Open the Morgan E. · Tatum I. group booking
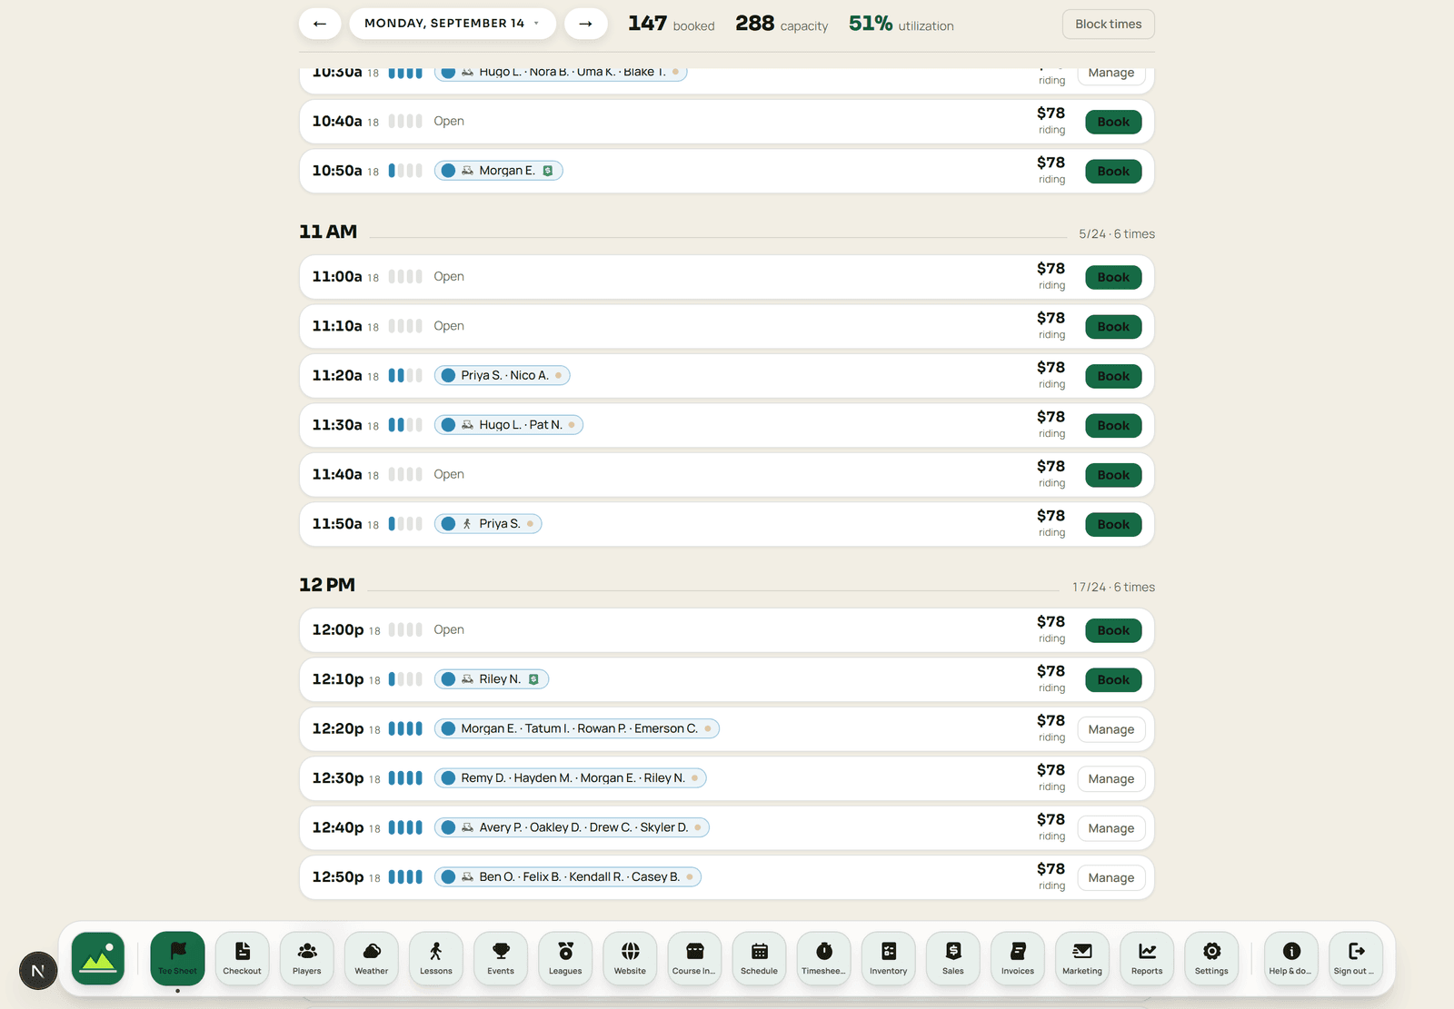This screenshot has width=1454, height=1009. pos(576,728)
